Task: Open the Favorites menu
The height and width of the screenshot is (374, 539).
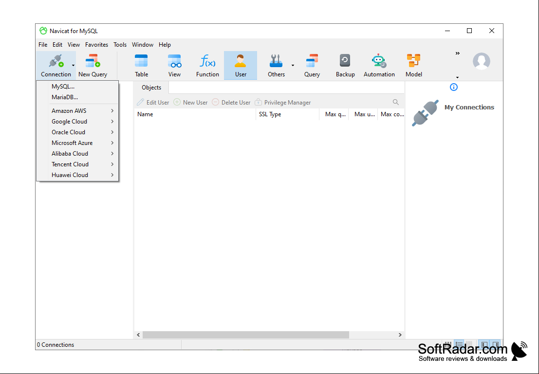Action: (96, 45)
